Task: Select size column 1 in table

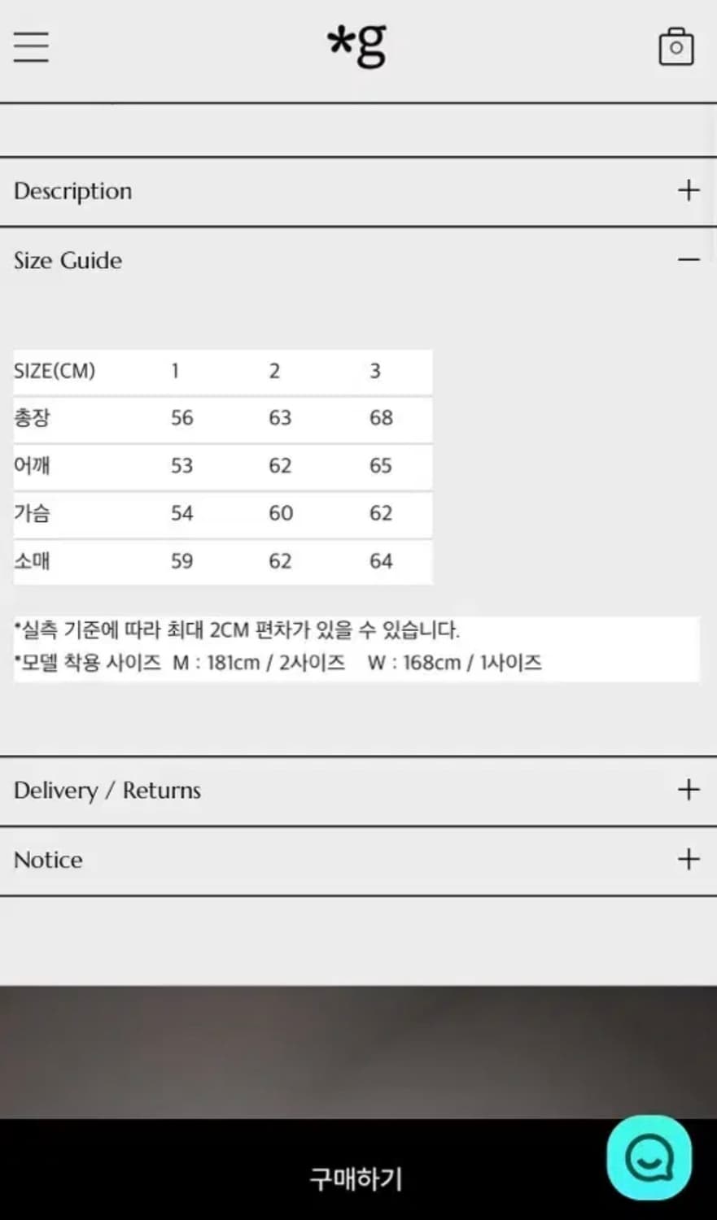Action: pos(175,371)
